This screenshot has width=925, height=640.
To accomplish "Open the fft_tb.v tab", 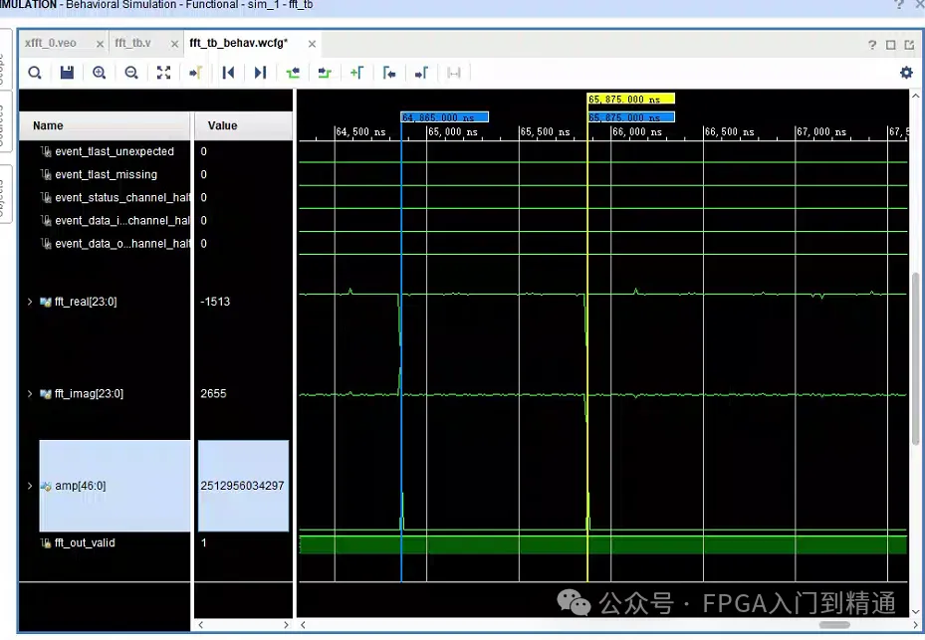I will tap(132, 43).
